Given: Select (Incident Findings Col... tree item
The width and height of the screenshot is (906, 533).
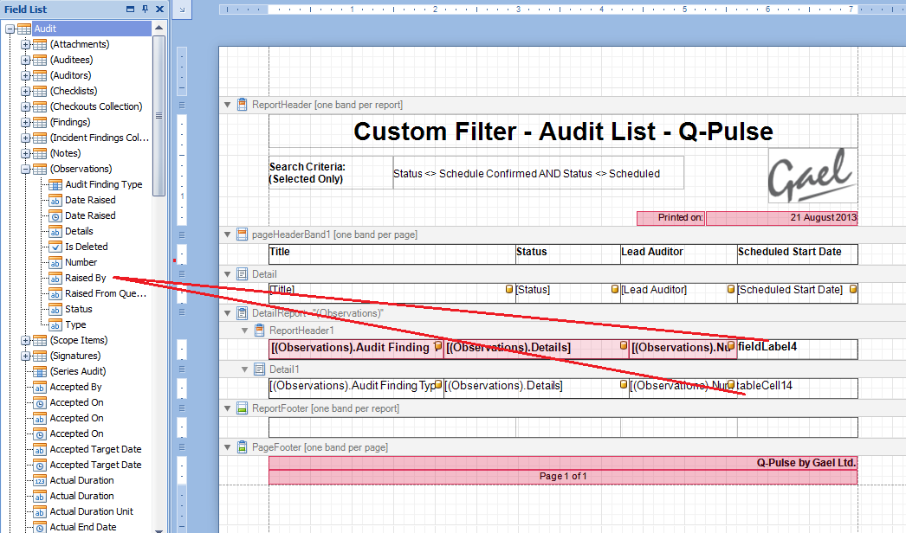Looking at the screenshot, I should click(x=100, y=138).
